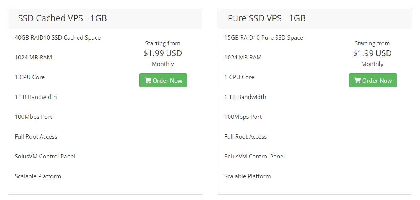Select the Pure SSD VPS - 1GB heading
420x200 pixels.
[x=266, y=18]
